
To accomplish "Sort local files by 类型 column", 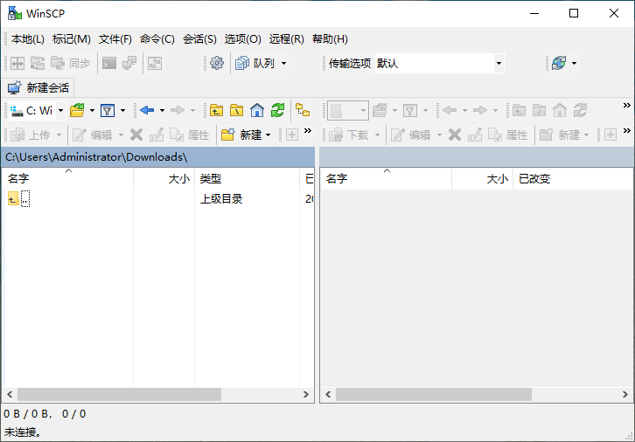I will point(247,179).
